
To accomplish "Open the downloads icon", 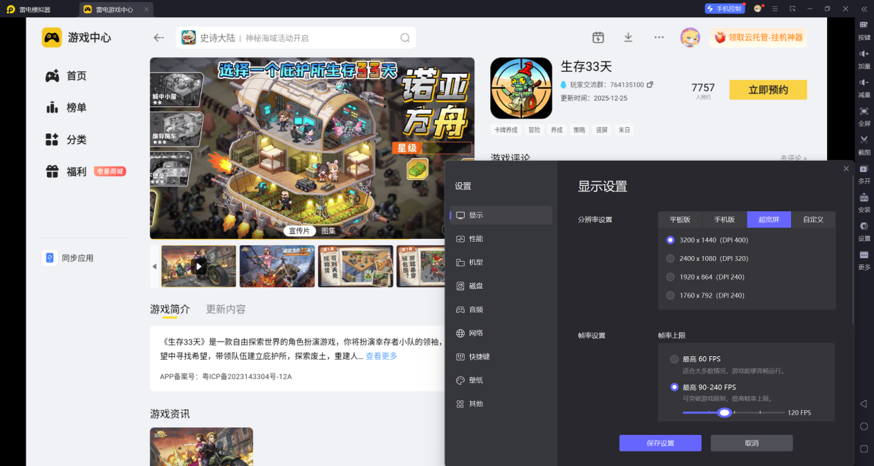I will tap(628, 37).
